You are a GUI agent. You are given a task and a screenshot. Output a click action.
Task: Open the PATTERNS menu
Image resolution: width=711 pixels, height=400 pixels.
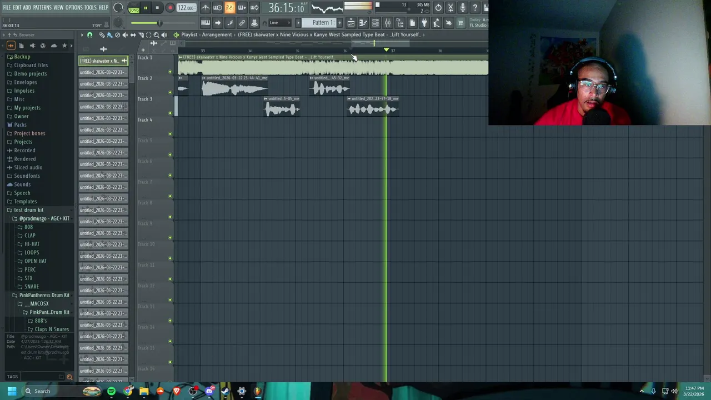coord(42,8)
